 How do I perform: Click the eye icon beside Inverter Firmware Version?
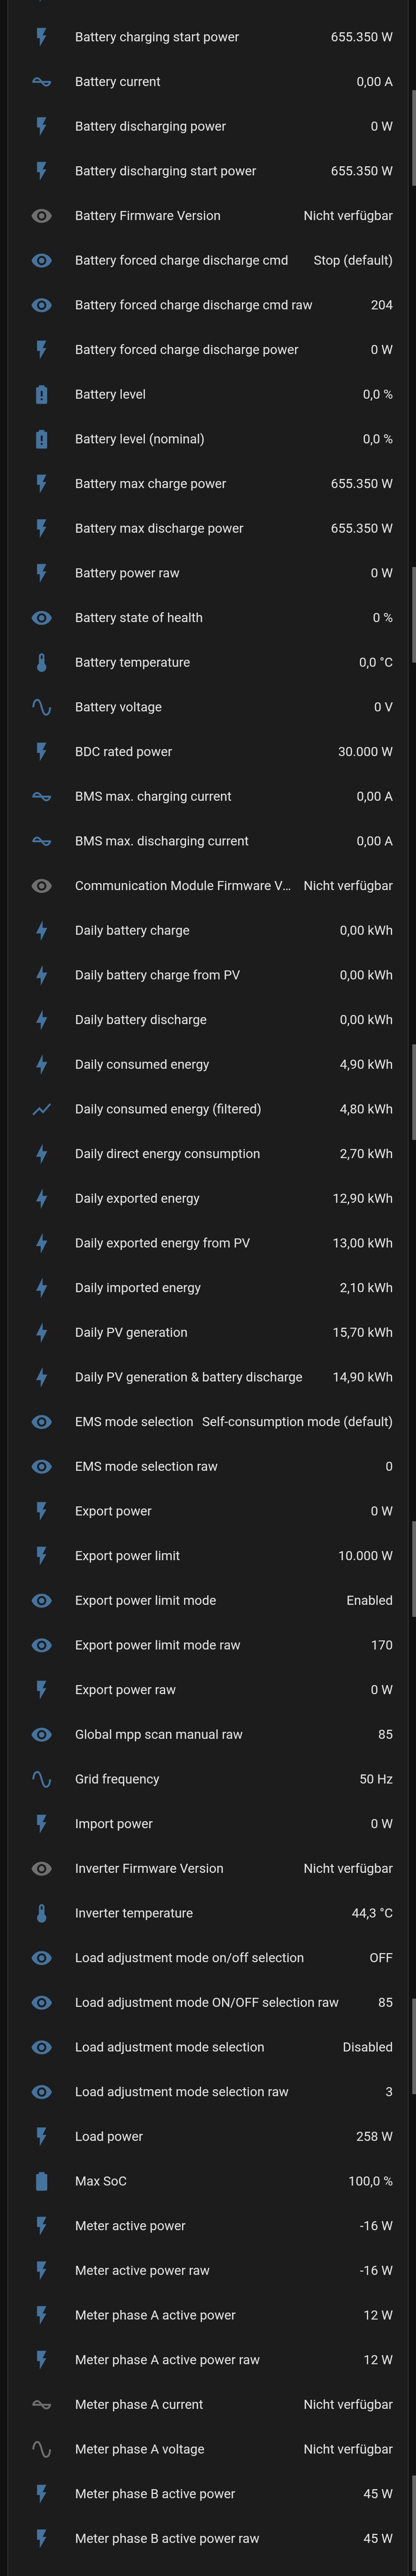point(41,1868)
